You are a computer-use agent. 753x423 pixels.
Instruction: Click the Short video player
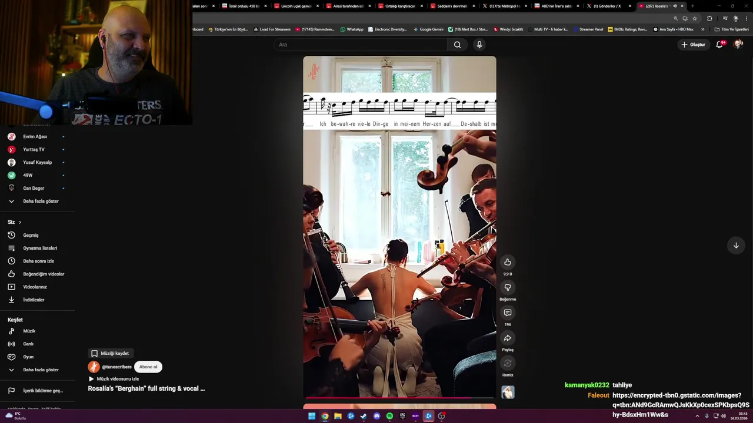(x=399, y=227)
